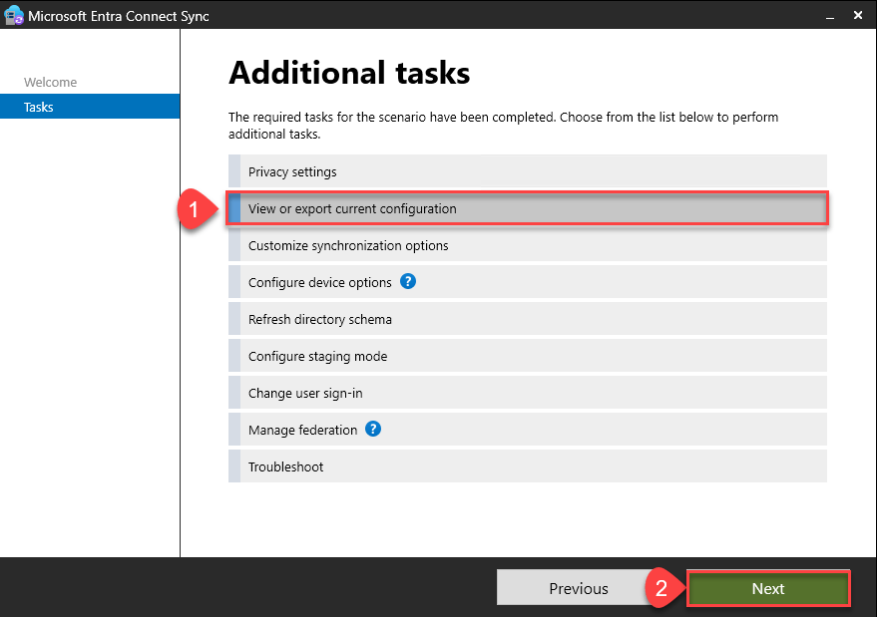877x617 pixels.
Task: Click the red numbered callout 1
Action: point(194,209)
